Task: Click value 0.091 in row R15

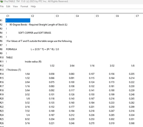Action: (x=71, y=78)
